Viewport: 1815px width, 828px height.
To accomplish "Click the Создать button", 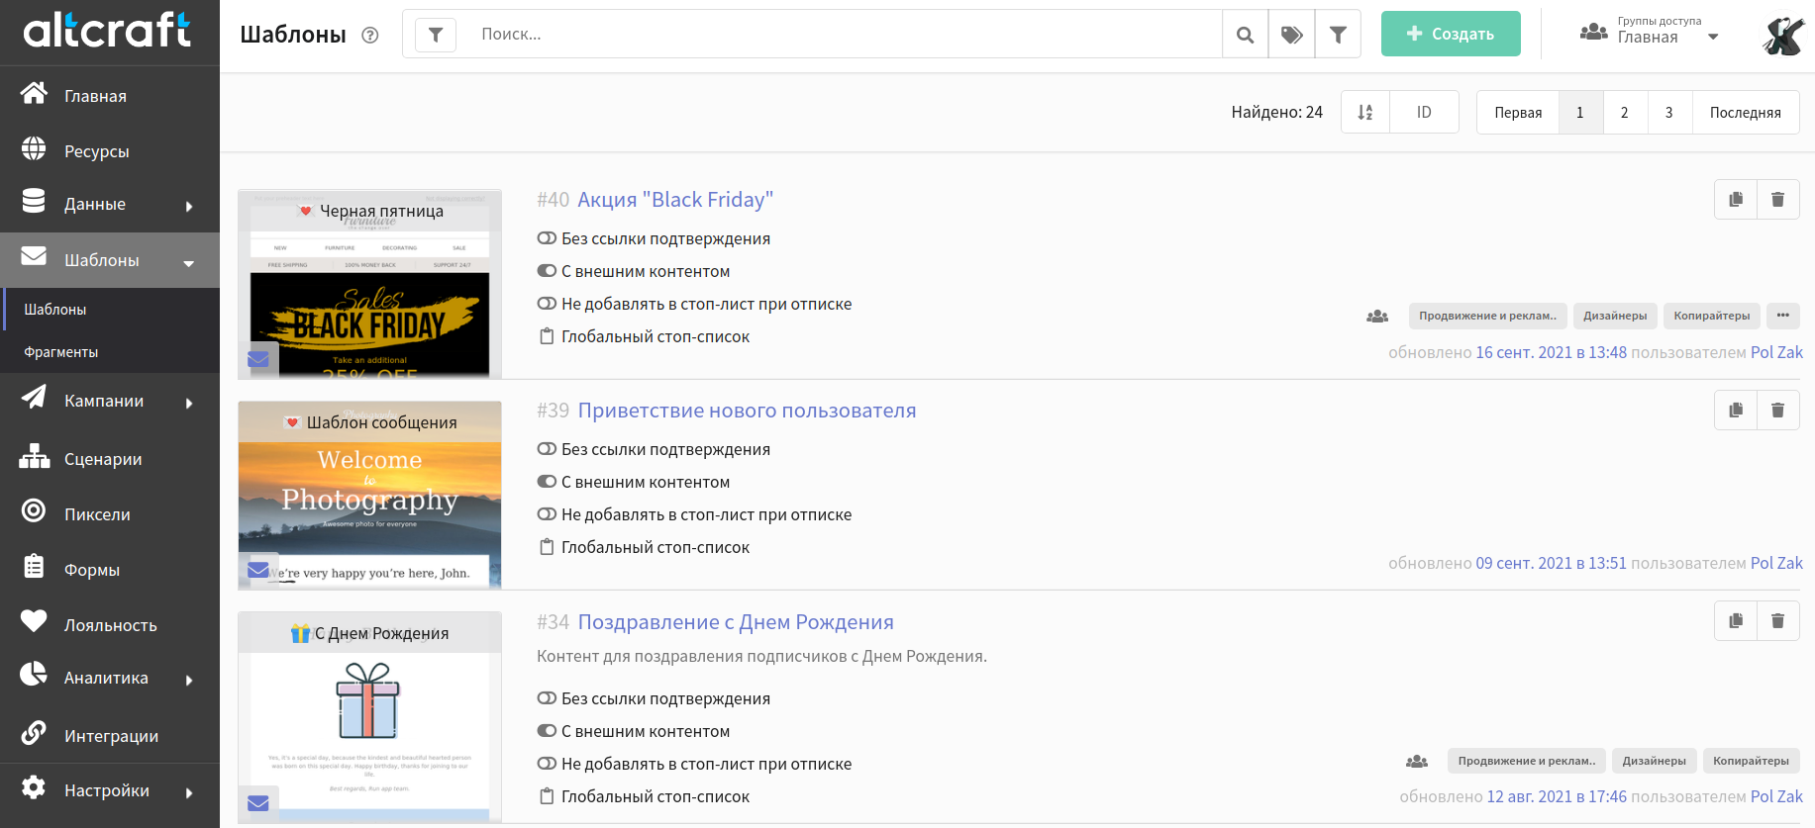I will (x=1450, y=35).
